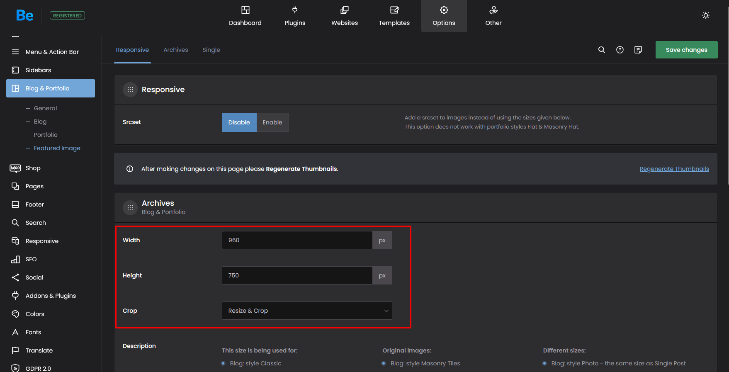Viewport: 729px width, 372px height.
Task: Open Search settings in sidebar
Action: pos(36,223)
